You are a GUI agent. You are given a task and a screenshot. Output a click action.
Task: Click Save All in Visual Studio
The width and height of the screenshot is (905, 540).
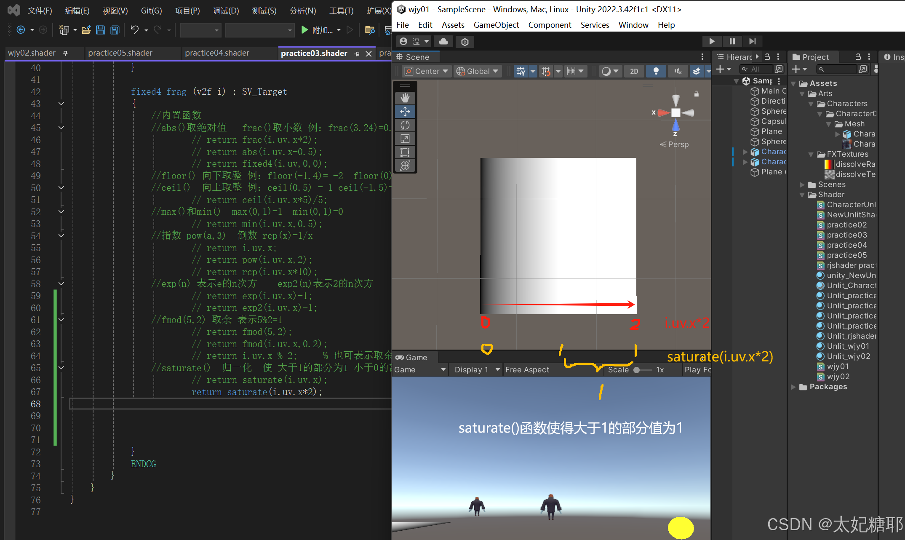tap(115, 30)
